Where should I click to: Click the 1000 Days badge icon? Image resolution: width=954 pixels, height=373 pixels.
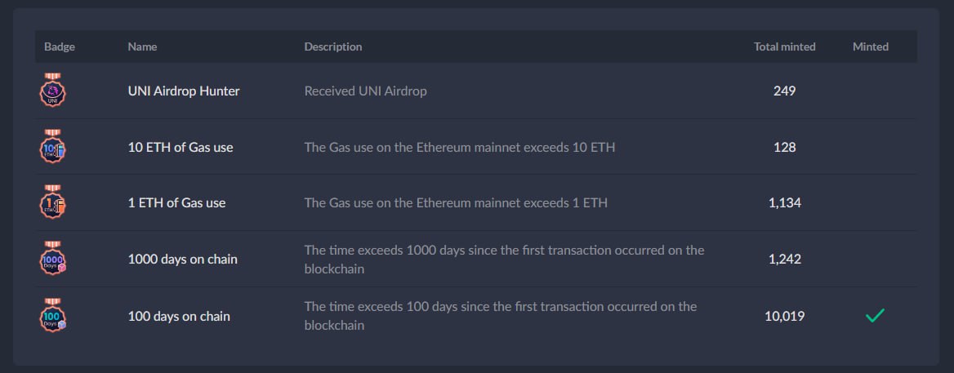click(53, 260)
